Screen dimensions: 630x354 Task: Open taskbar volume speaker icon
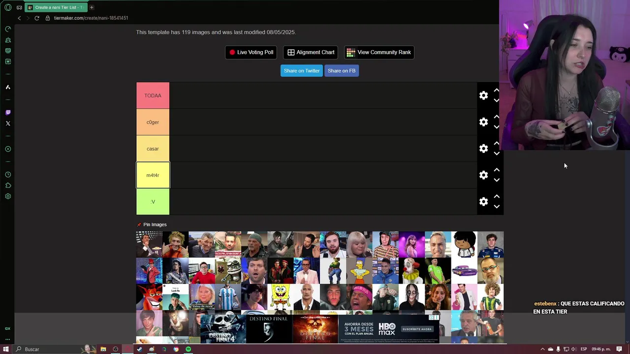(573, 349)
